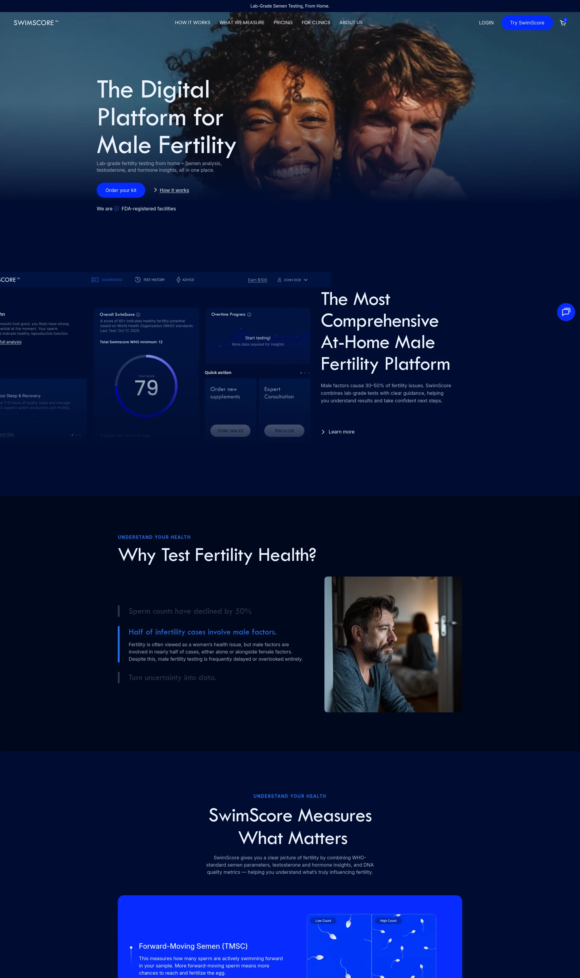The height and width of the screenshot is (978, 580).
Task: Go to the Pricing menu item
Action: [283, 23]
